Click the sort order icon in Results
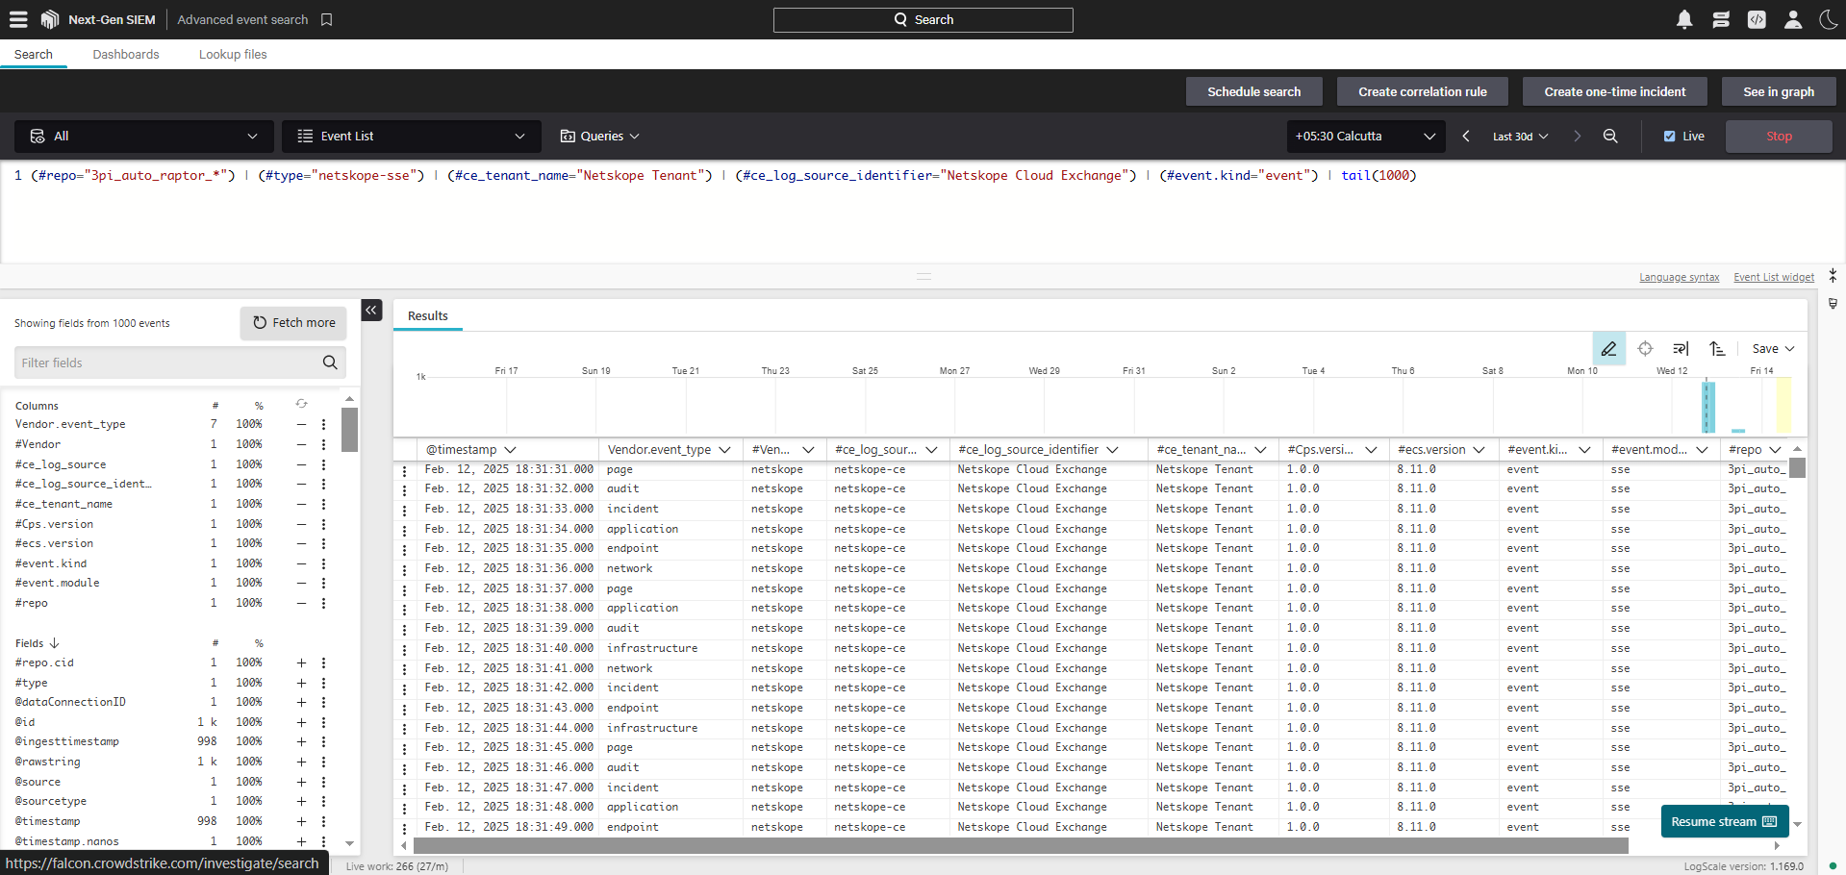1846x875 pixels. pos(1717,349)
